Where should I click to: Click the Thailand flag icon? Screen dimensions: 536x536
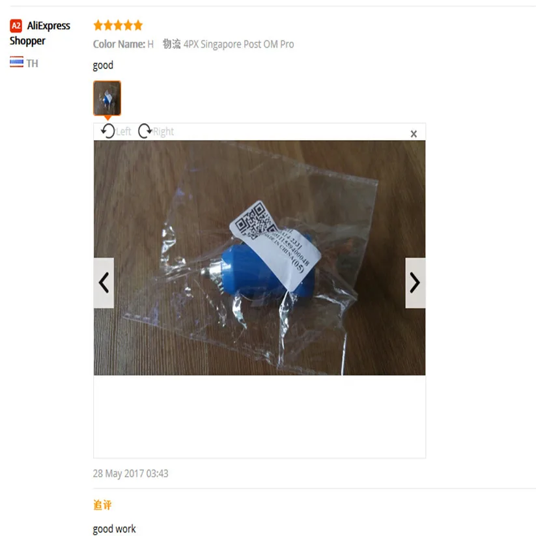16,62
